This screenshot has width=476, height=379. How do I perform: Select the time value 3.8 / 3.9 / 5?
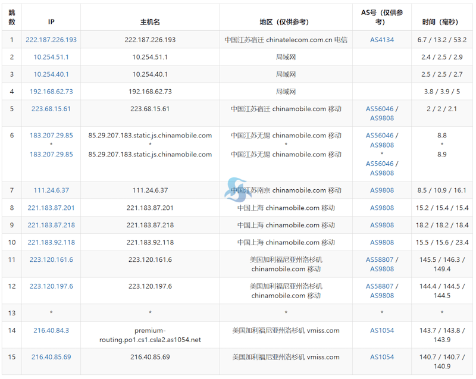click(x=441, y=92)
